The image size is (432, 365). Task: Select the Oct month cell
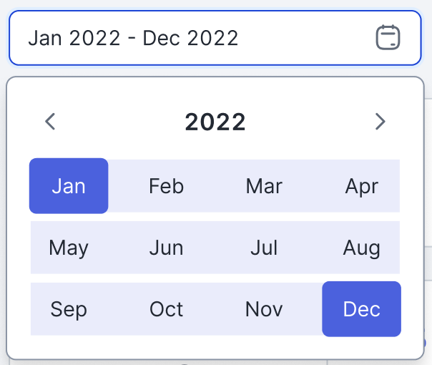(x=166, y=309)
